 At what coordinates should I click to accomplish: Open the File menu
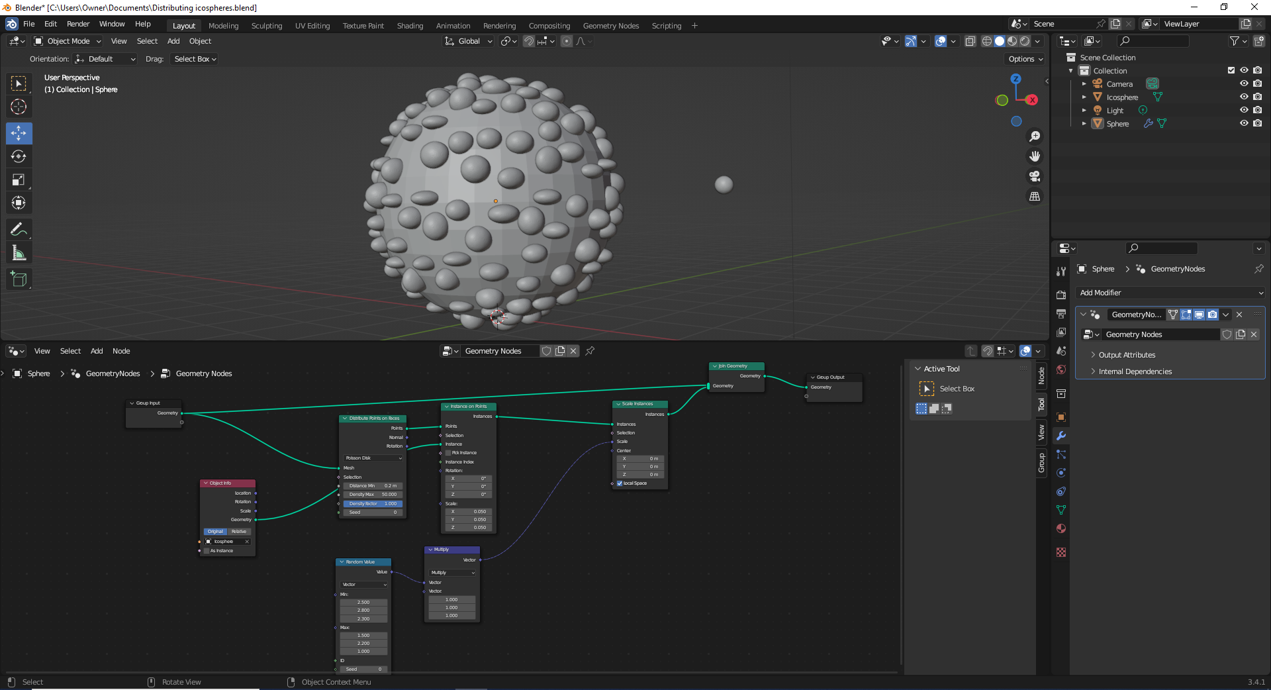[29, 24]
